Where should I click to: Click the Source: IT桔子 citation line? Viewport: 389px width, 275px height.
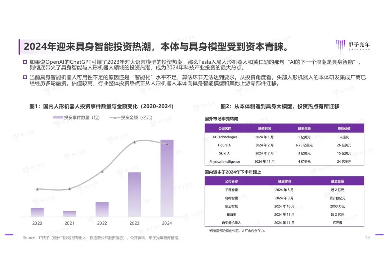[x=102, y=238]
